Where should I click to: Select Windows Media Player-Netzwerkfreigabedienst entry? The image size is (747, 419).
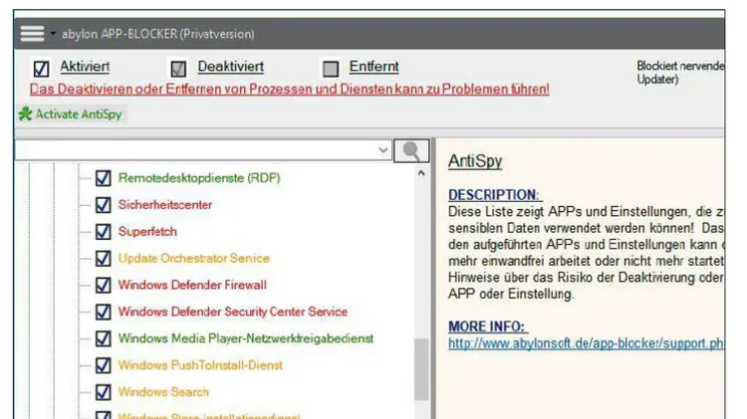click(x=246, y=338)
